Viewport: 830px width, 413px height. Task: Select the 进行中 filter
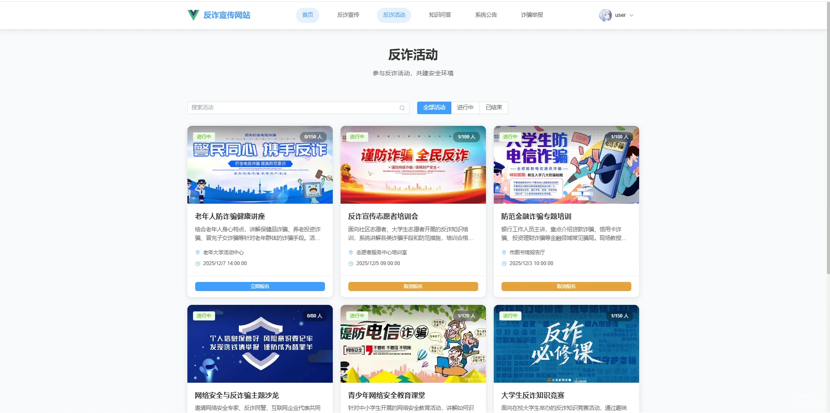pyautogui.click(x=465, y=108)
